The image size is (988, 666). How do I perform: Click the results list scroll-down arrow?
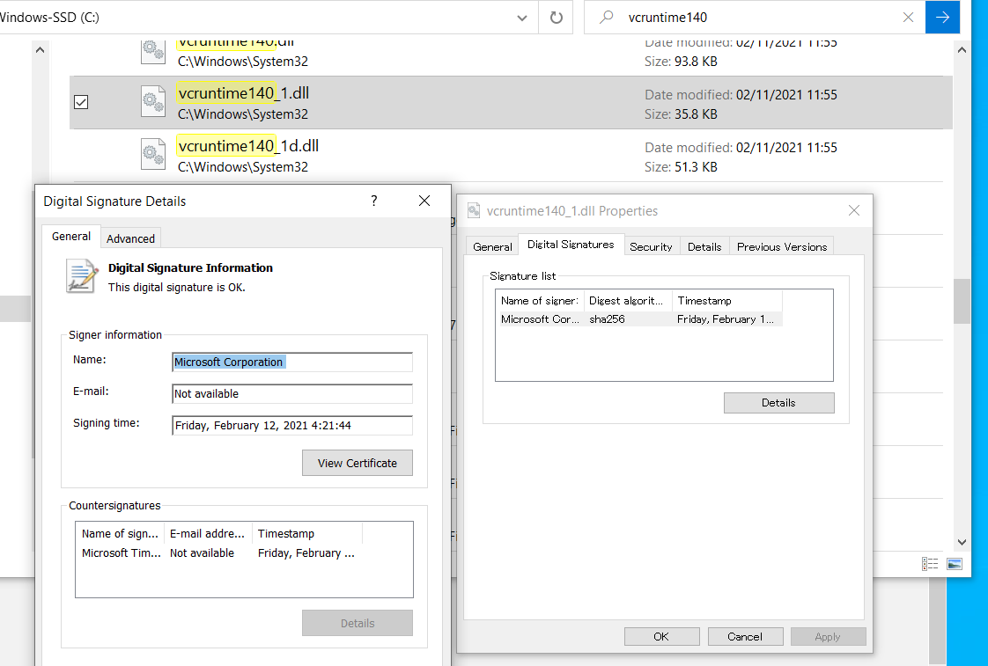(962, 542)
